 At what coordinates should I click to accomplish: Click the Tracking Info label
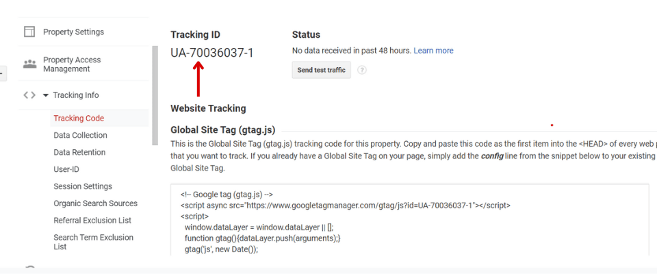76,95
